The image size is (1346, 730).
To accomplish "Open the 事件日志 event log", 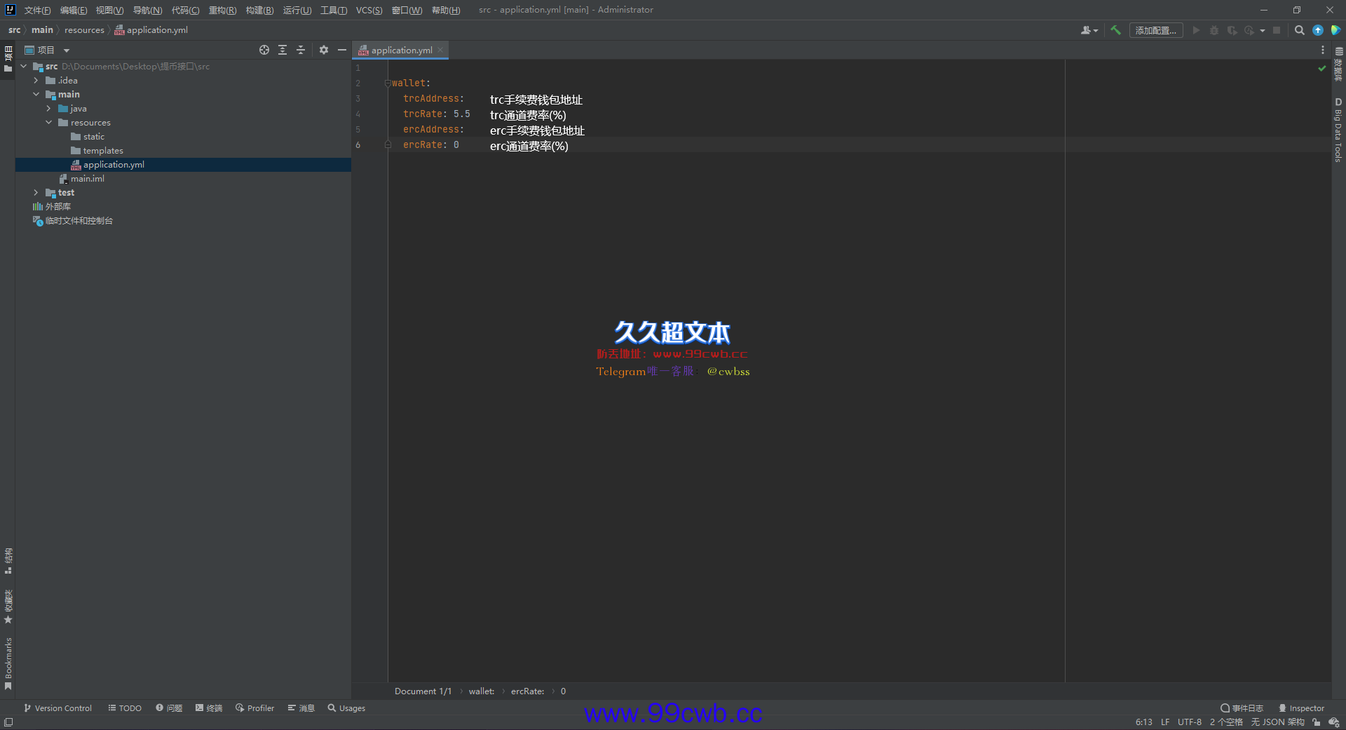I will pos(1242,708).
